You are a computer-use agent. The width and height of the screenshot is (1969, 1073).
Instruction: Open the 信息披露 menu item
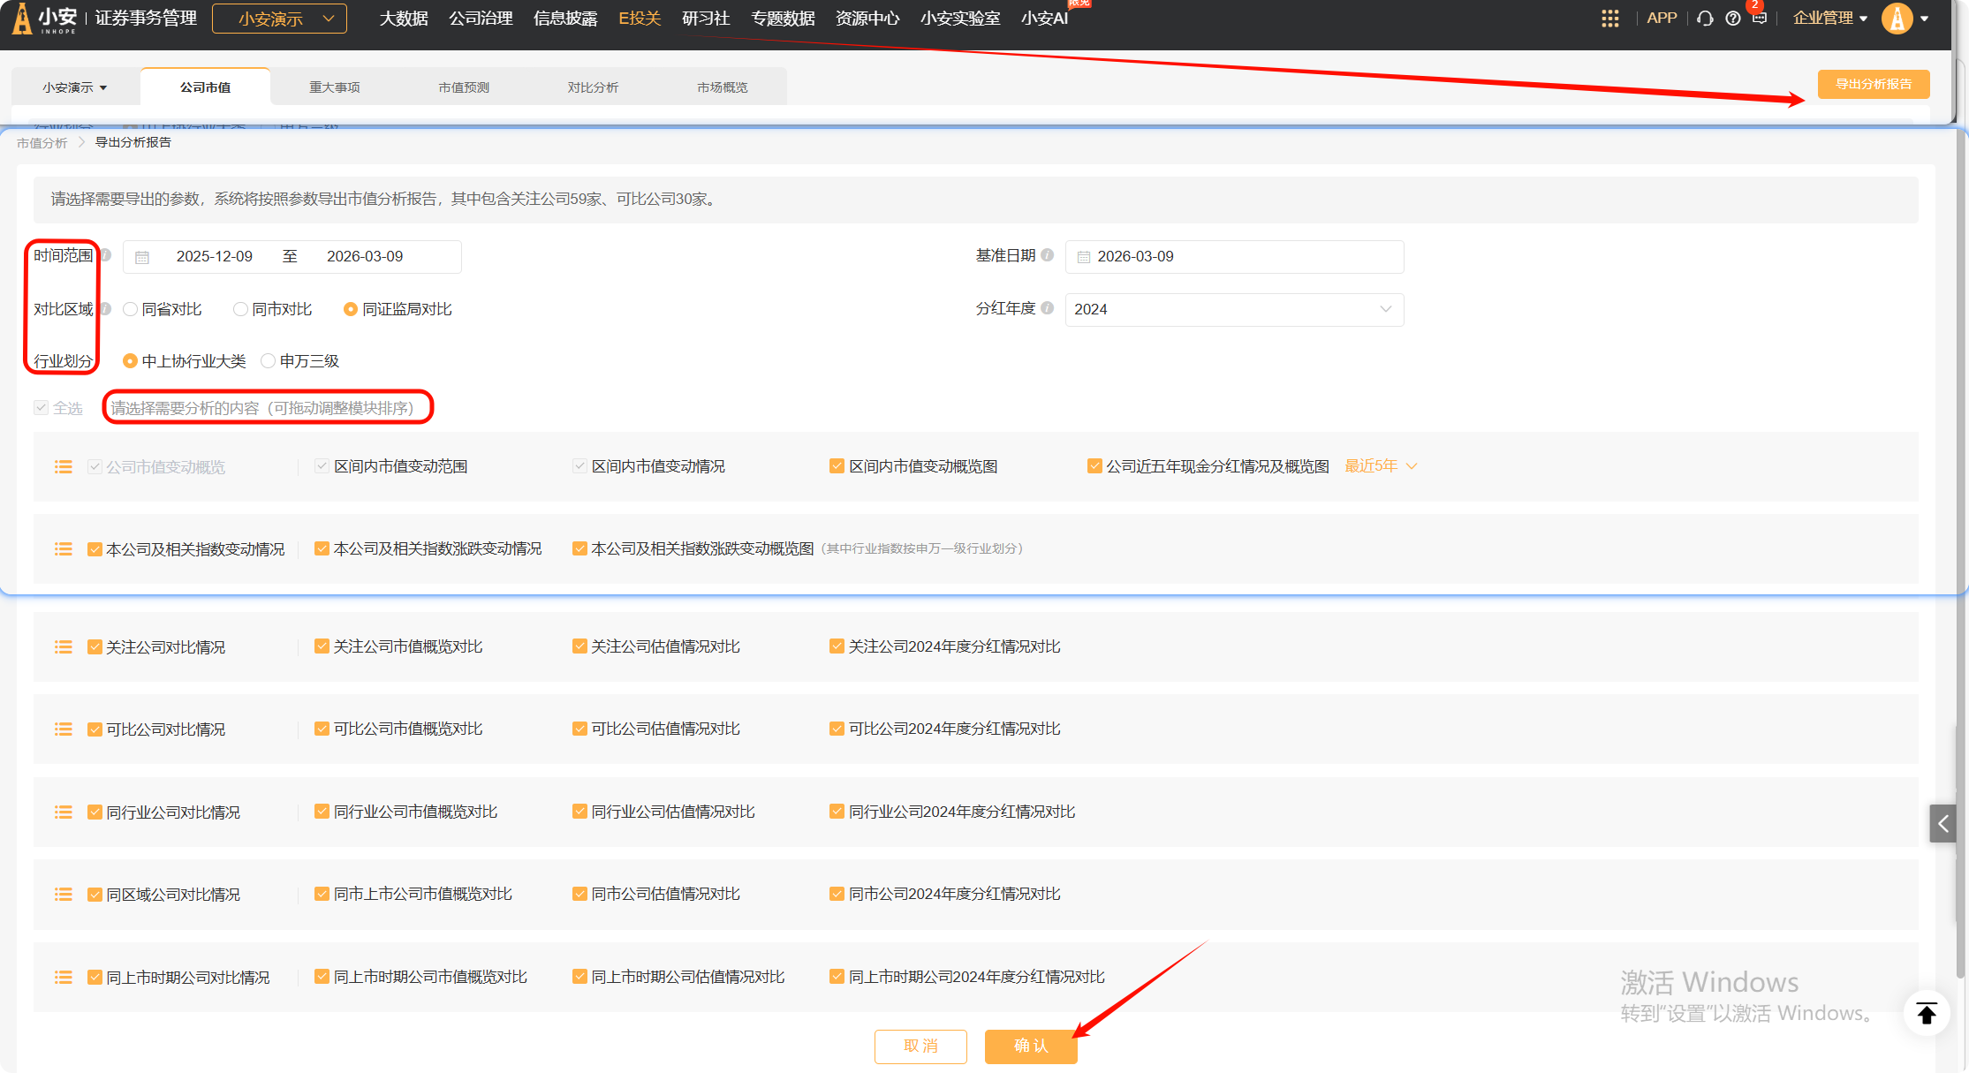[565, 19]
